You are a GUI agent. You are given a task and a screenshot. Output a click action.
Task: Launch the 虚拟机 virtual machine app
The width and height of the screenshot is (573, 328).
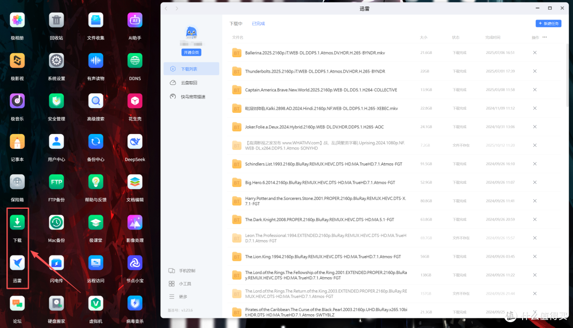[x=95, y=304]
